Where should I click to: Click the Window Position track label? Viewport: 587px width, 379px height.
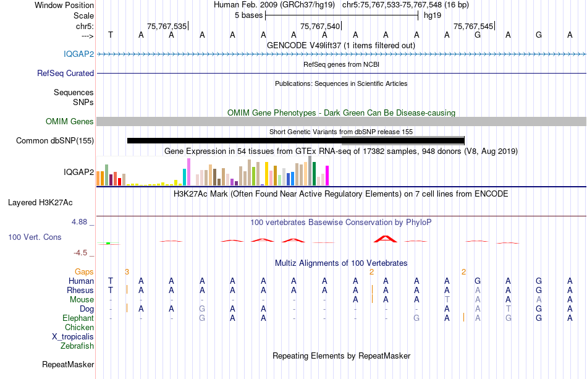tap(64, 5)
